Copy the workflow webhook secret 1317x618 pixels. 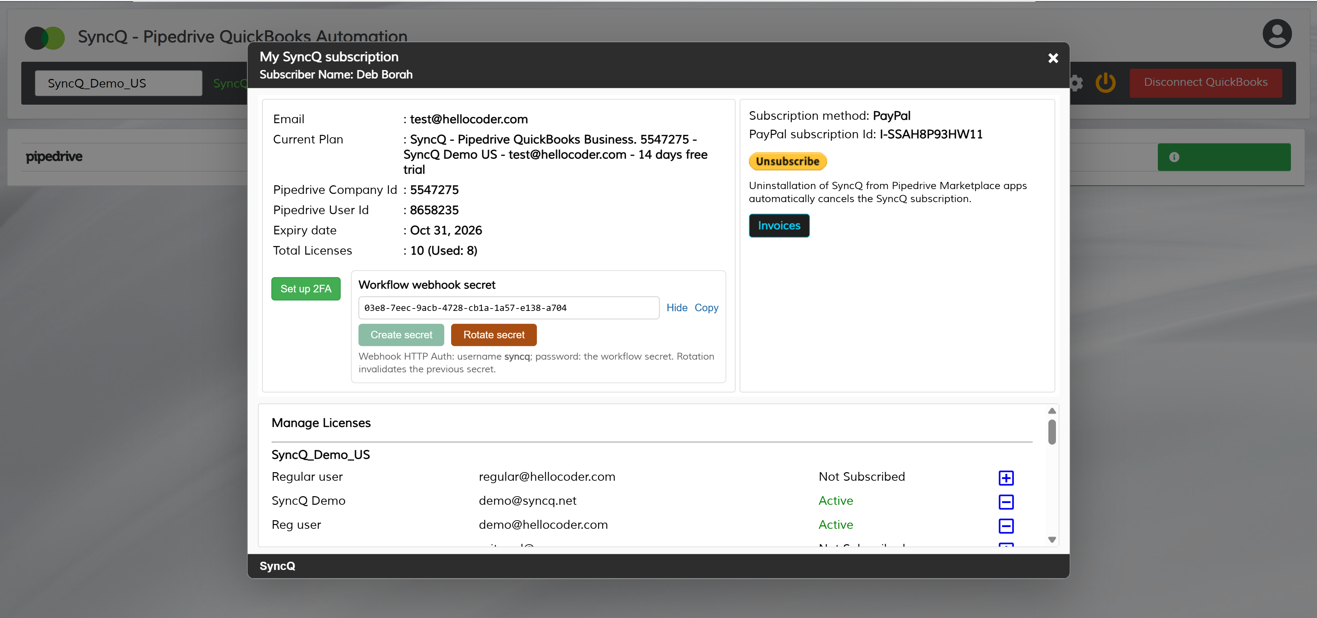[x=706, y=307]
